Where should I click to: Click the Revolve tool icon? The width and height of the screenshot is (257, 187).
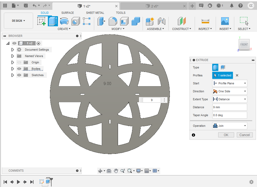tap(64, 21)
